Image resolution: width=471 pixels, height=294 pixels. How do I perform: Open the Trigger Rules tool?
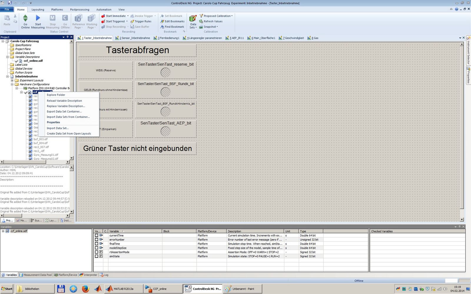coord(132,21)
